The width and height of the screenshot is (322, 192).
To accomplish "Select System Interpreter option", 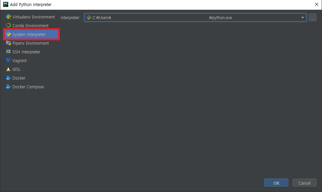I will [31, 35].
